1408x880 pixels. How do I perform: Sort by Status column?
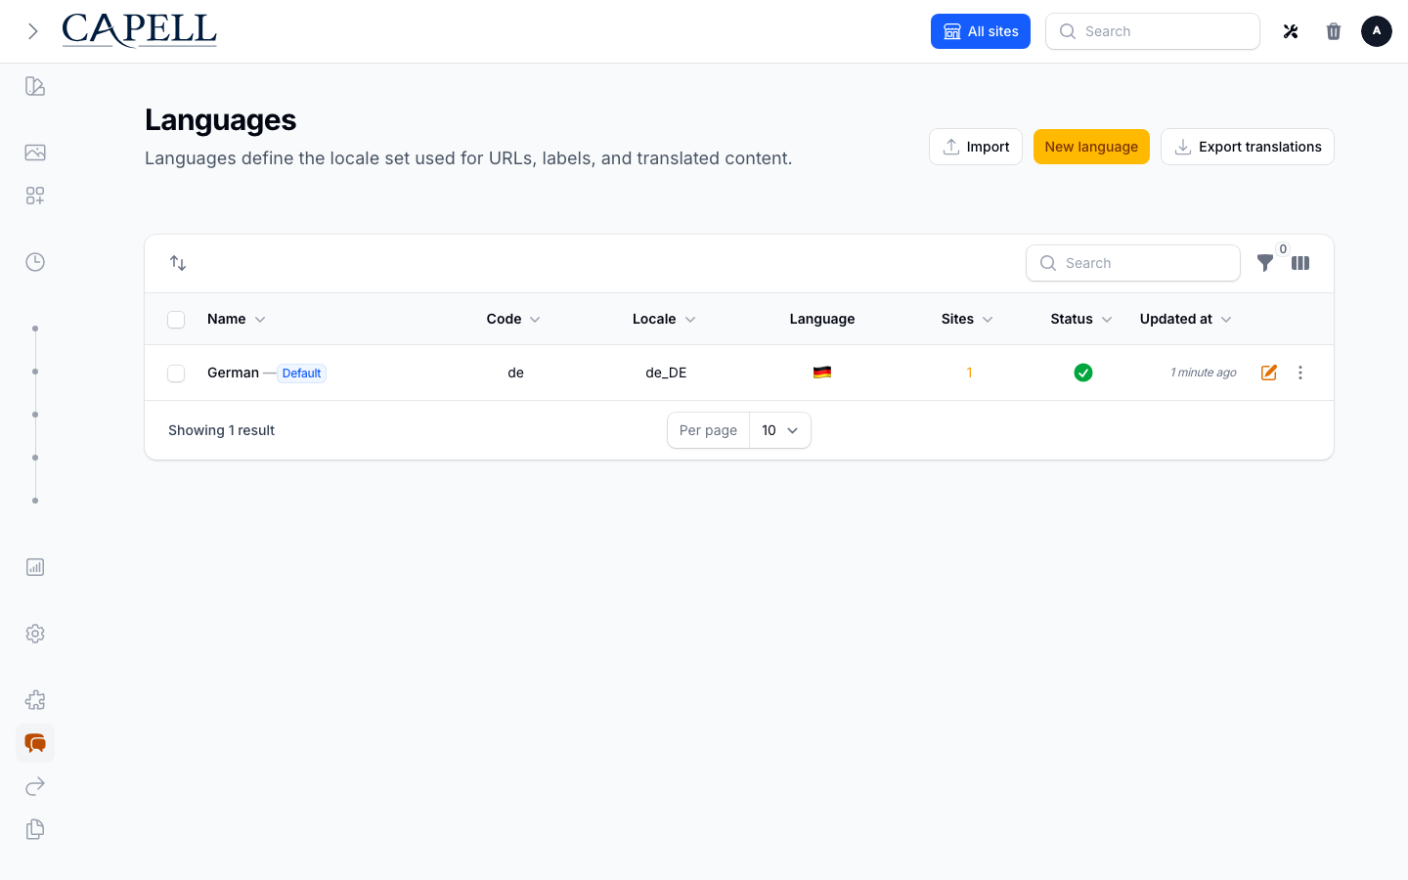(x=1081, y=319)
